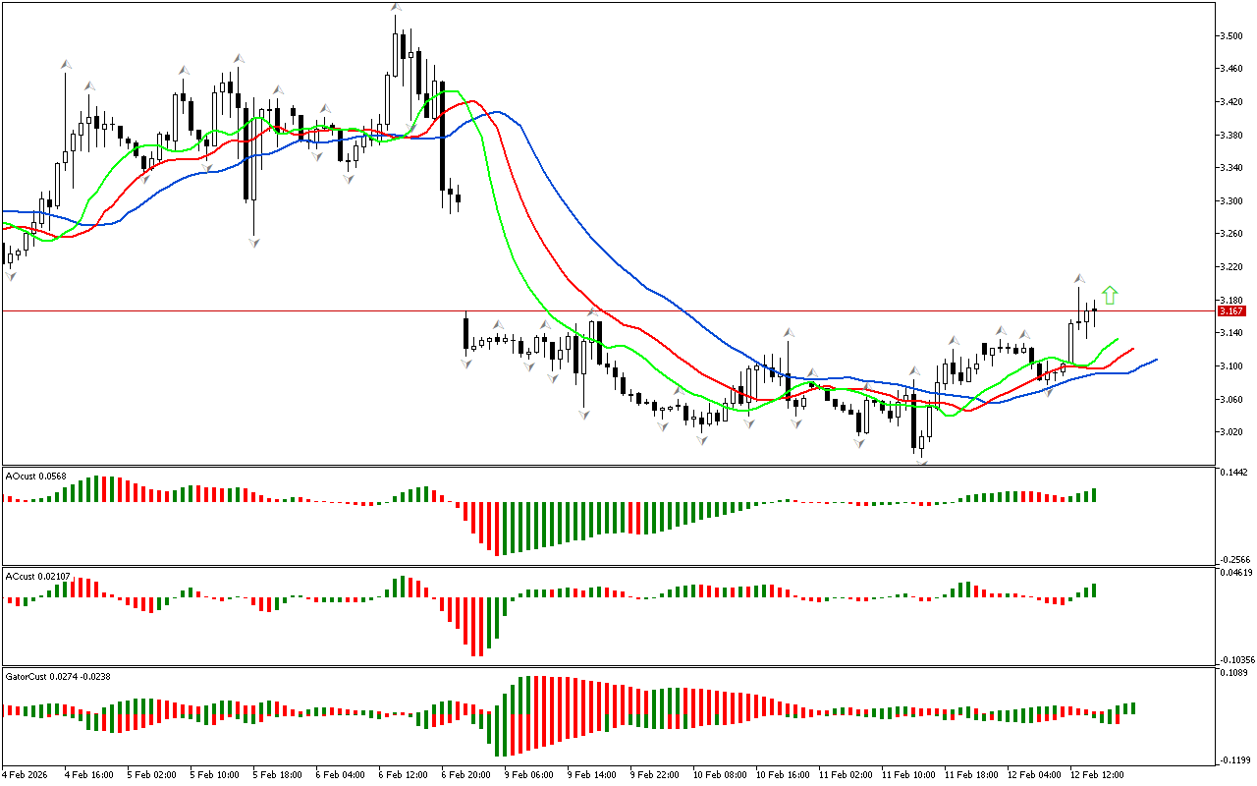Click the 9 Feb 06:00 time label
1257x786 pixels.
click(529, 775)
